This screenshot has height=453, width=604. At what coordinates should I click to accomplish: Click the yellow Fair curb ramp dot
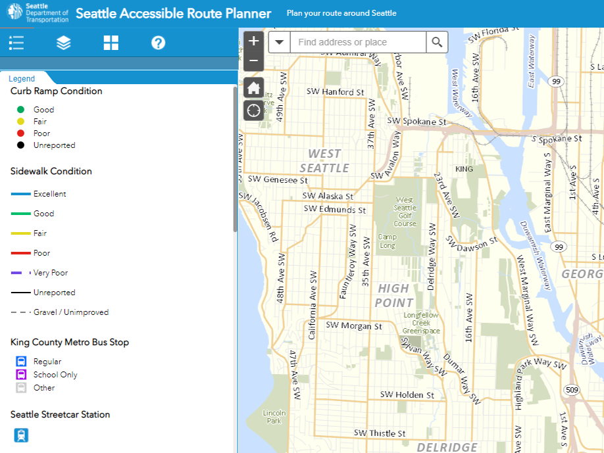click(x=21, y=122)
